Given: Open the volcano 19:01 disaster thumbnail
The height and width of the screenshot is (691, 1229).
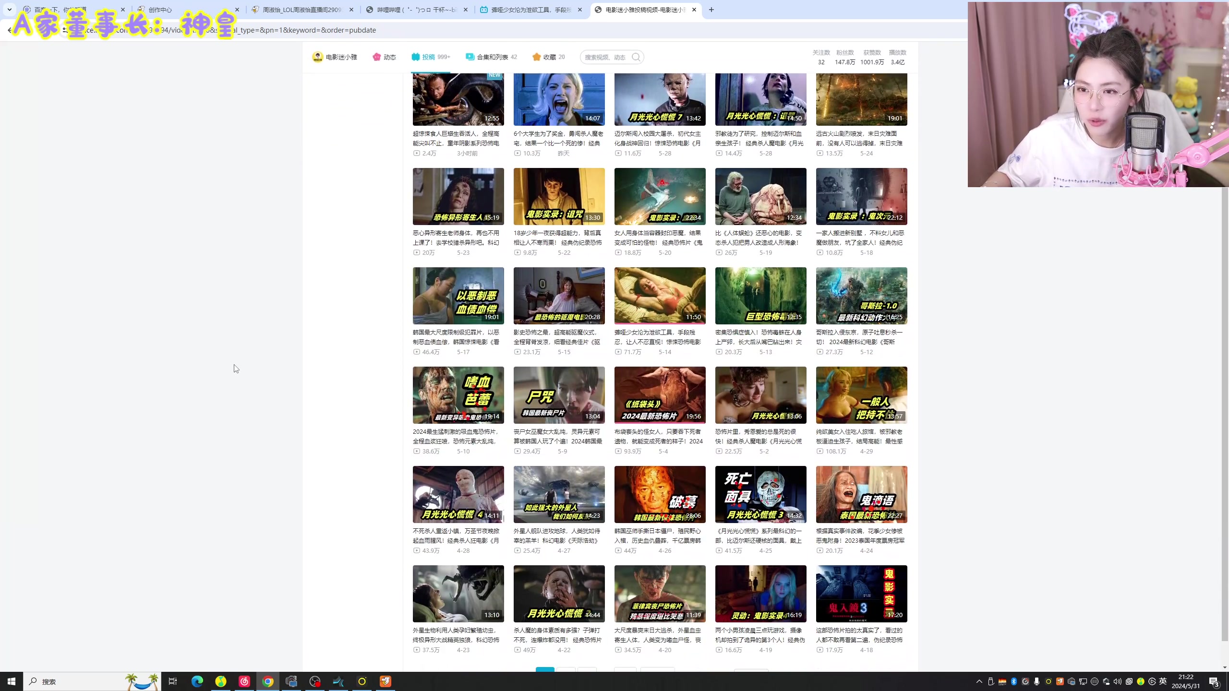Looking at the screenshot, I should click(861, 99).
